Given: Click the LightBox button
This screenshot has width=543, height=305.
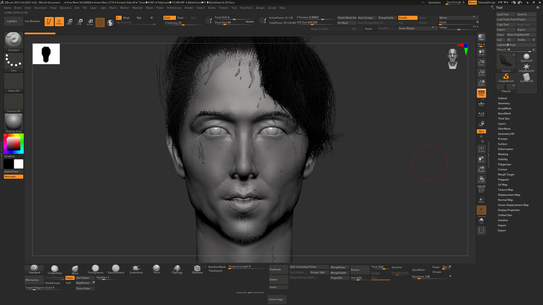Looking at the screenshot, I should coord(12,21).
